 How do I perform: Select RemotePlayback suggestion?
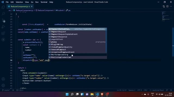click(78, 50)
